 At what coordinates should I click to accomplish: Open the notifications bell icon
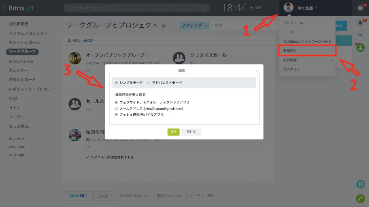tap(360, 23)
